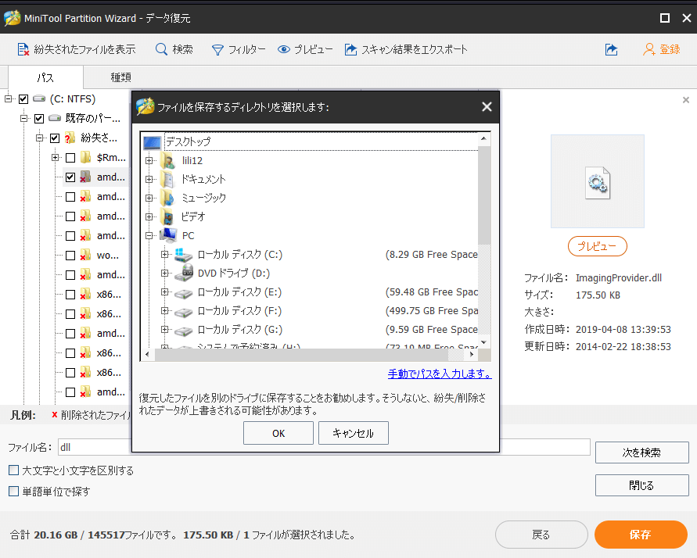Image resolution: width=697 pixels, height=558 pixels.
Task: Select the lili12 user folder icon
Action: (168, 160)
